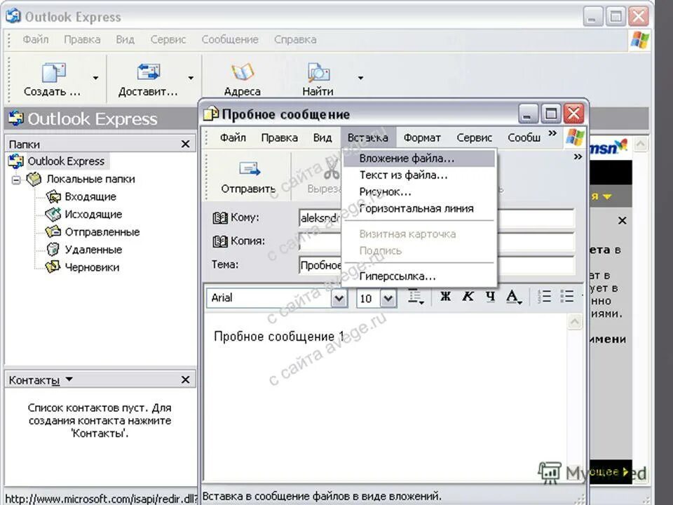
Task: Open the Arial font dropdown
Action: tap(339, 298)
